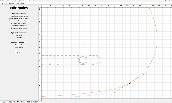Click the 40 mark on the horizontal ruler
Screen dimensions: 172x103
127,5
